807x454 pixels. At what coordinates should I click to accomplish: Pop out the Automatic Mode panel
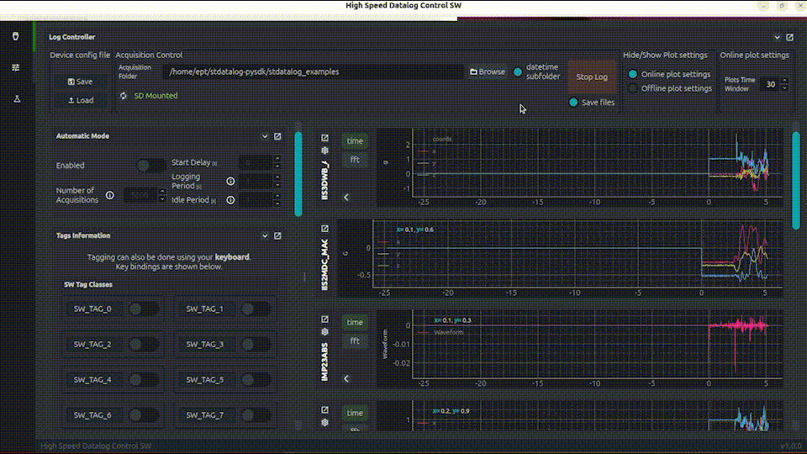277,136
